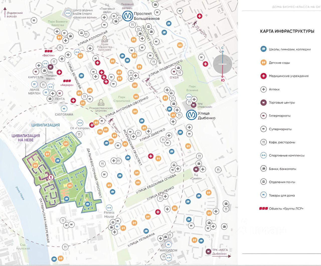Click the КАРУСЕЛЬ store label
This screenshot has height=266, width=321.
[36, 77]
